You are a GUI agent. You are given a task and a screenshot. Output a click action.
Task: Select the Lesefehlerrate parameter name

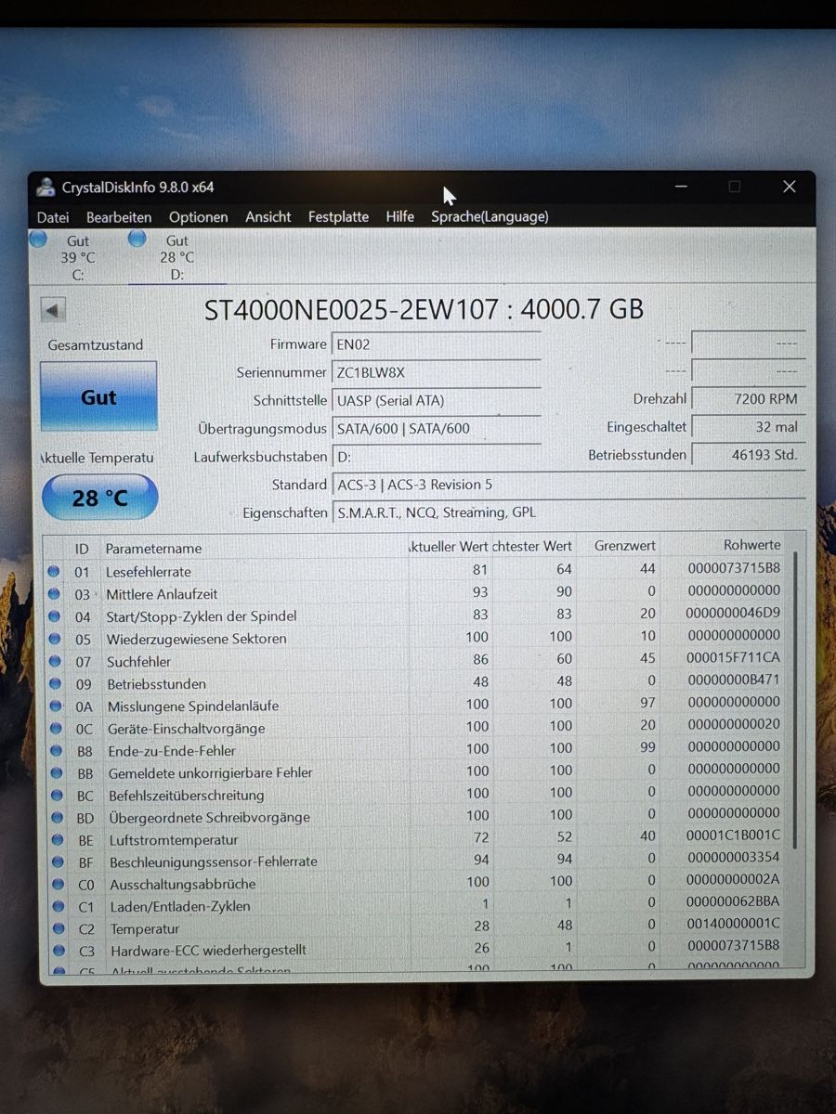click(149, 572)
